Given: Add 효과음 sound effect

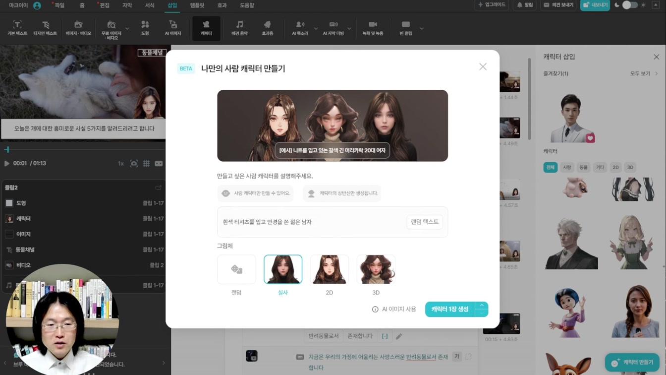Looking at the screenshot, I should pos(268,28).
